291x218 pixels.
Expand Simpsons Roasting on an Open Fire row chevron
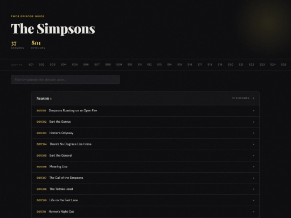click(x=253, y=111)
